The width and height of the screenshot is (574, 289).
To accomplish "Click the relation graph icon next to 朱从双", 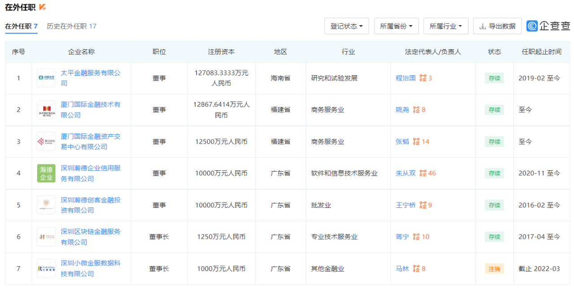I will click(423, 173).
